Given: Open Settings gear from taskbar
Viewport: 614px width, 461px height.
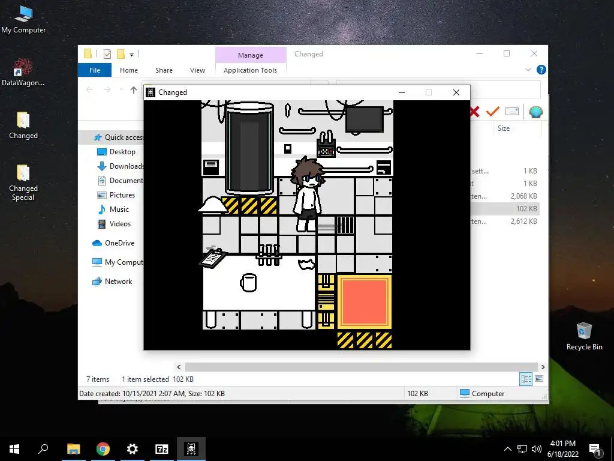Looking at the screenshot, I should coord(133,449).
